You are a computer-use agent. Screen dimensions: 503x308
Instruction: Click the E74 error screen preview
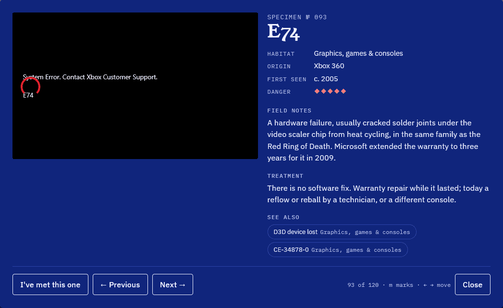tap(135, 86)
